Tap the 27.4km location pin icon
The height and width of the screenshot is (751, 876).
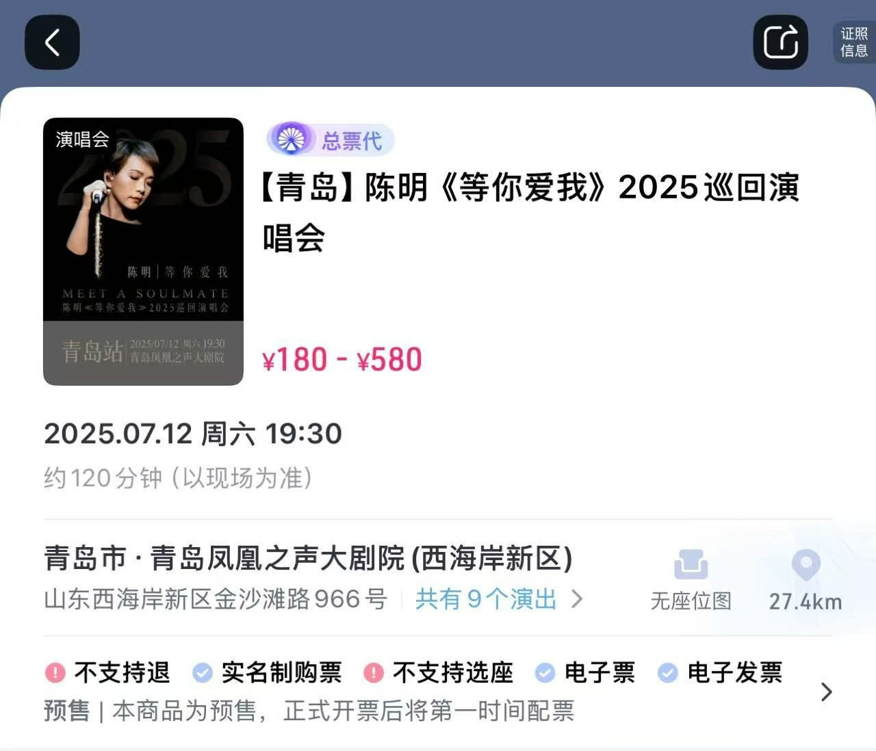[806, 565]
